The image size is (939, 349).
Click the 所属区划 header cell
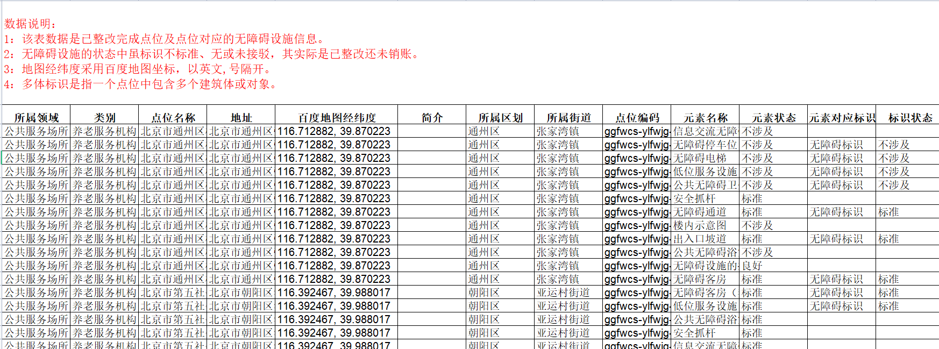point(500,117)
